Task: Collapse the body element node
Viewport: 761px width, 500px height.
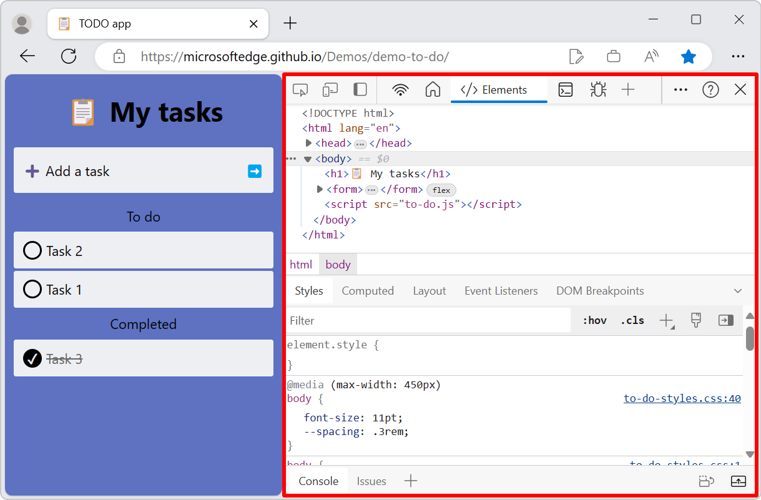Action: pos(307,158)
